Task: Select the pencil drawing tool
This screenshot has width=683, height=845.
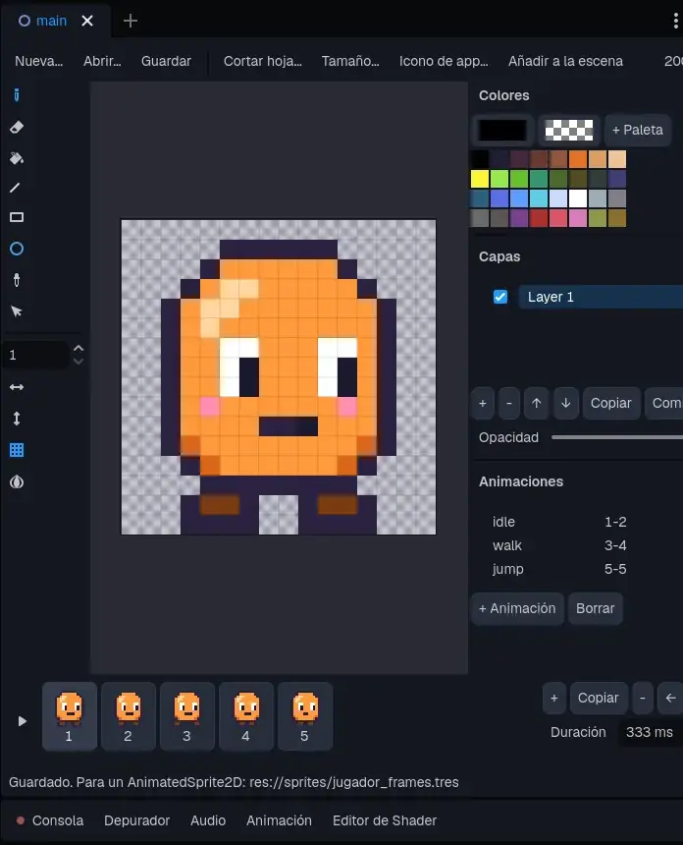Action: (x=17, y=95)
